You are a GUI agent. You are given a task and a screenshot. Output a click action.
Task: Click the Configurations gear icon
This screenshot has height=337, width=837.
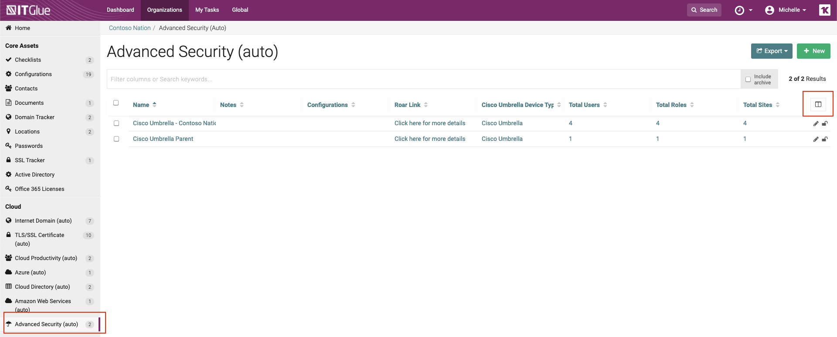[x=8, y=74]
